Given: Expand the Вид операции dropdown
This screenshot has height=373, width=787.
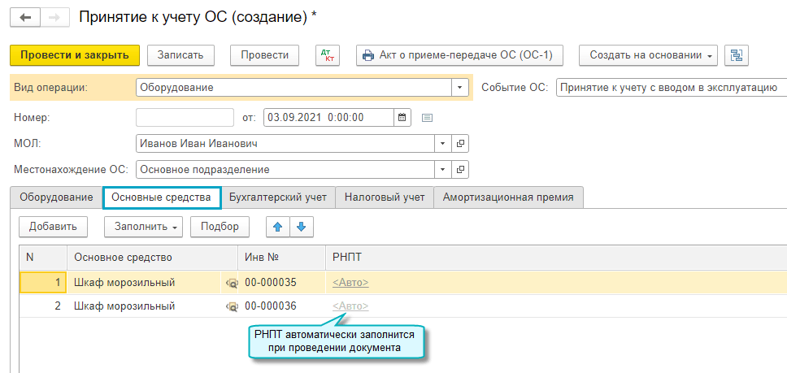Looking at the screenshot, I should [460, 87].
